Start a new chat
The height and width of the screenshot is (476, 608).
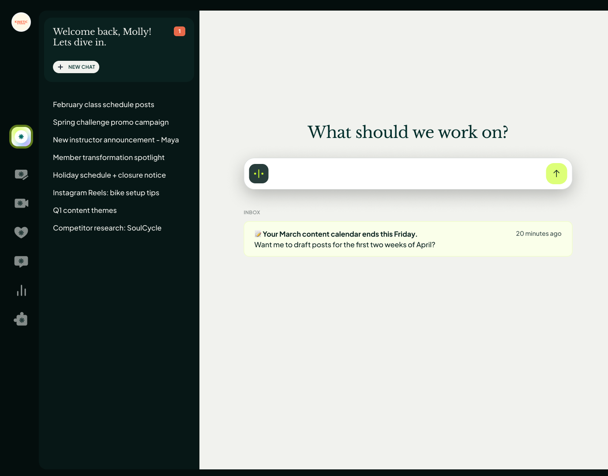[x=76, y=67]
